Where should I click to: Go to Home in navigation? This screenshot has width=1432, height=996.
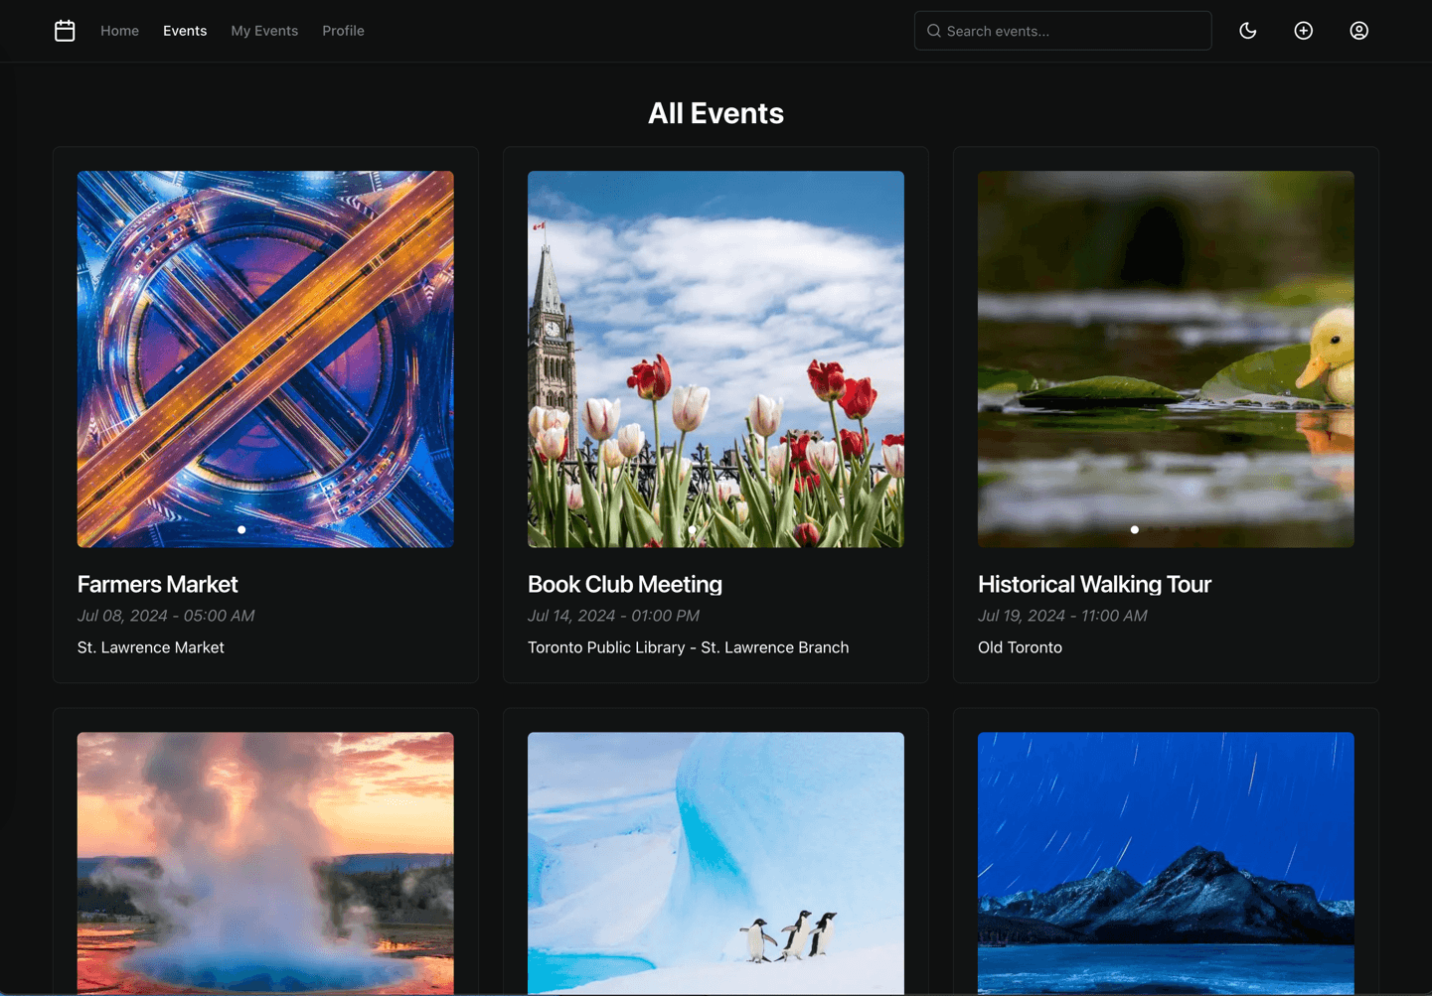tap(119, 31)
